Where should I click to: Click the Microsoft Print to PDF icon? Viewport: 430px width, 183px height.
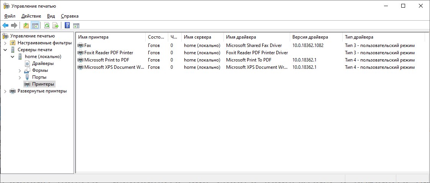tap(80, 60)
